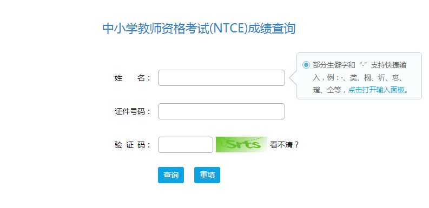Click the 姓名 field label

click(133, 78)
